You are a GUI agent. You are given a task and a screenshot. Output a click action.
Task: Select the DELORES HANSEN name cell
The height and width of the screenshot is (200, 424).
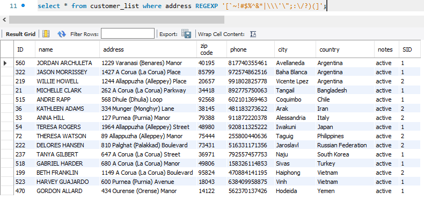67,145
